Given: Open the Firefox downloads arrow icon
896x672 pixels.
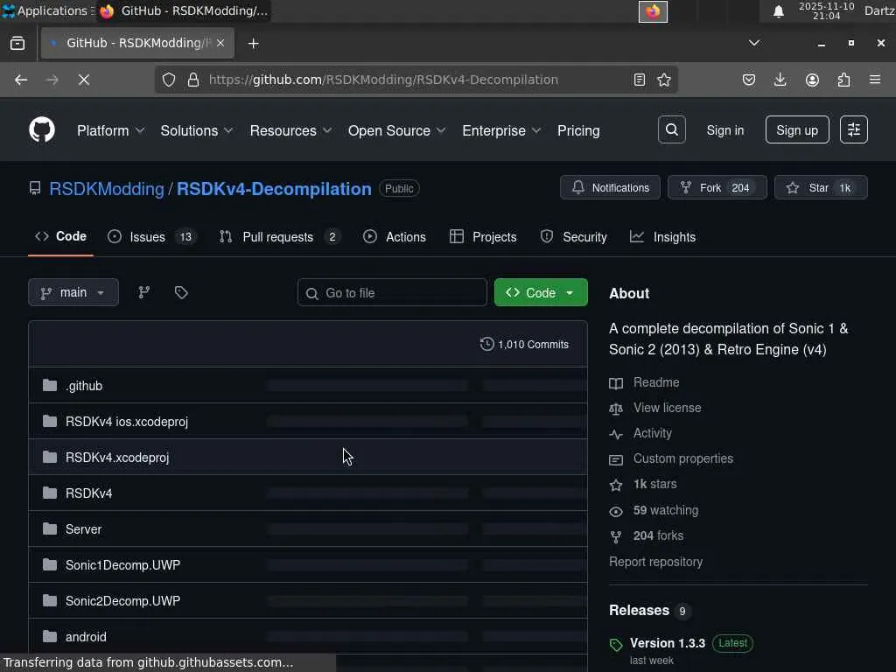Looking at the screenshot, I should coord(780,80).
